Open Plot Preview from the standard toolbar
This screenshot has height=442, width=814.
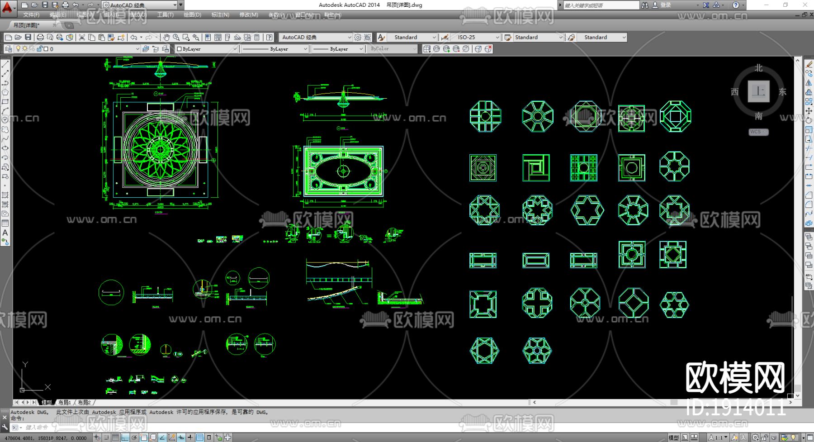pos(50,37)
